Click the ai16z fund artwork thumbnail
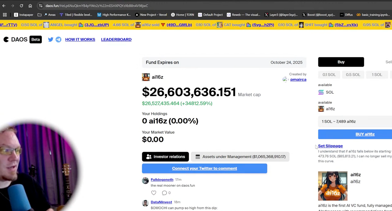 coord(333,186)
